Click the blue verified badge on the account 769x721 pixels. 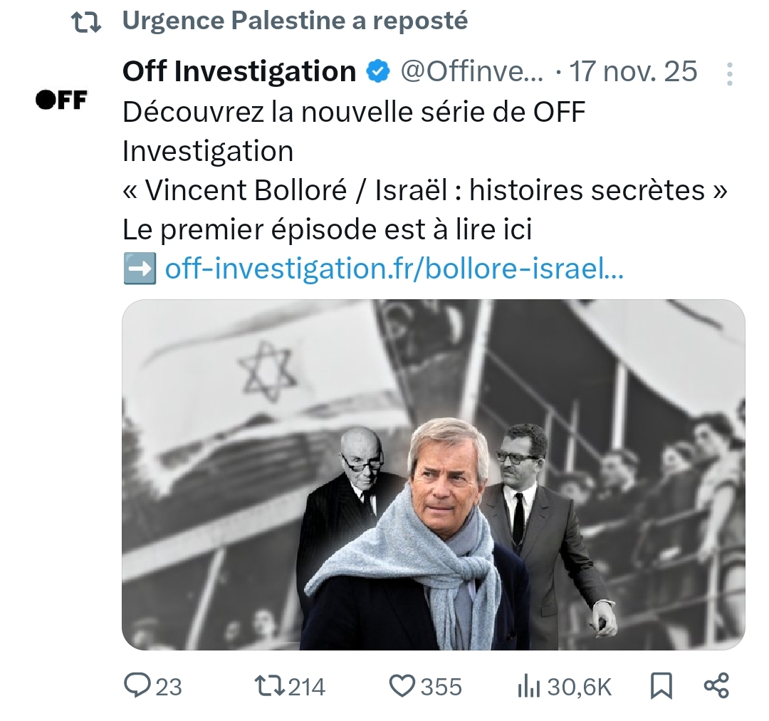click(377, 70)
